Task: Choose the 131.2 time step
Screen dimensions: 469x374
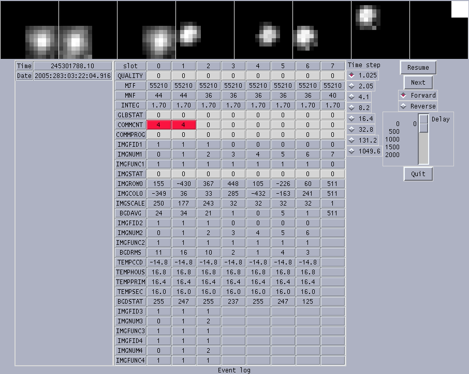Action: point(363,141)
